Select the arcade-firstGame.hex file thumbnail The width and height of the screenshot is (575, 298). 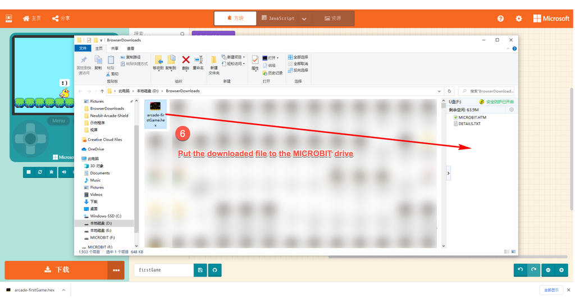coord(156,114)
